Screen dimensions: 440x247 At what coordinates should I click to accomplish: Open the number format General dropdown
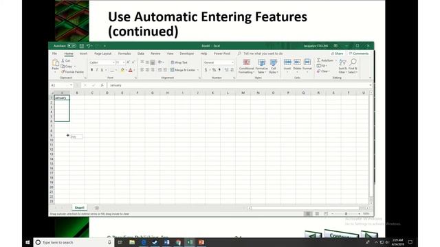click(232, 62)
